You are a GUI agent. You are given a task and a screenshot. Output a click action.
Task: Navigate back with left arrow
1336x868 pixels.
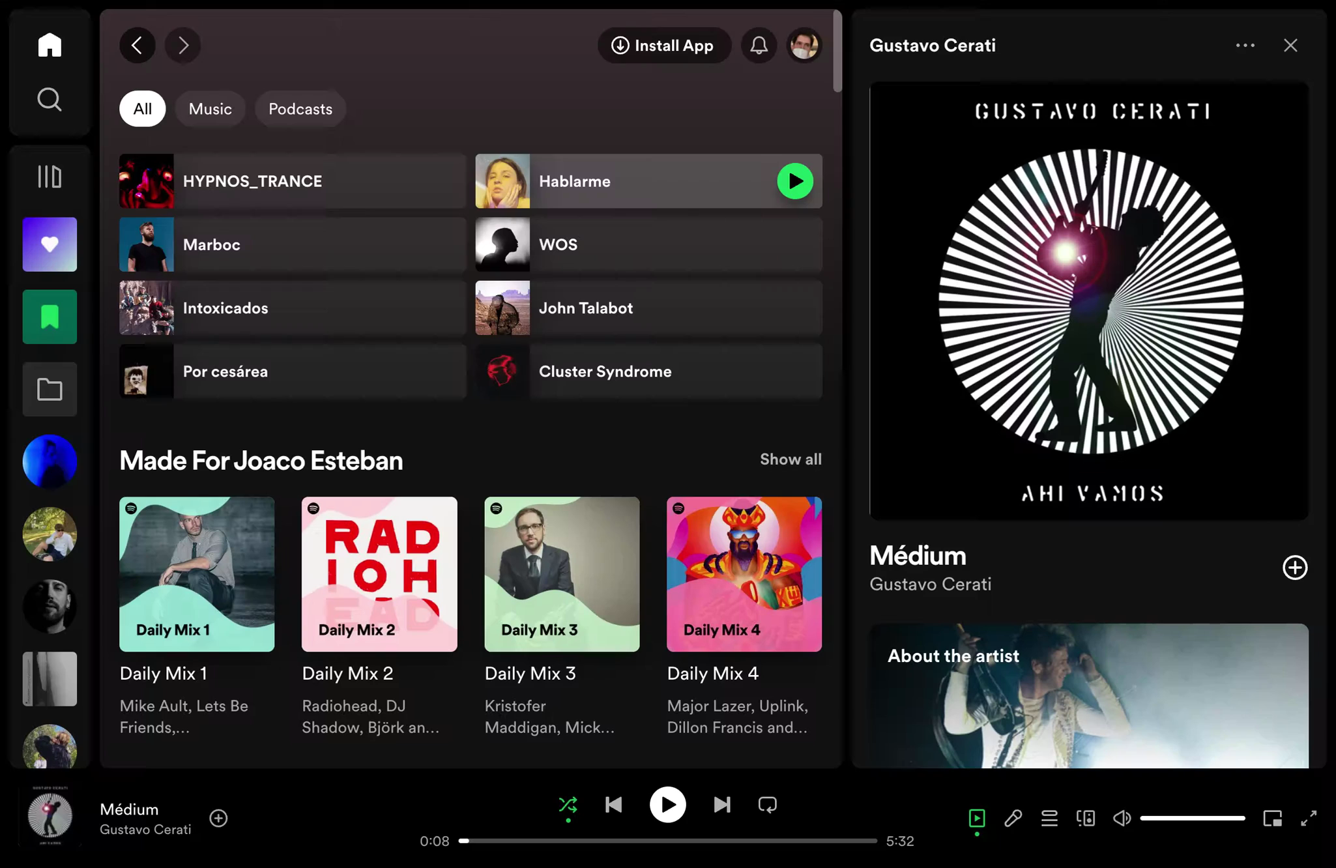coord(138,45)
